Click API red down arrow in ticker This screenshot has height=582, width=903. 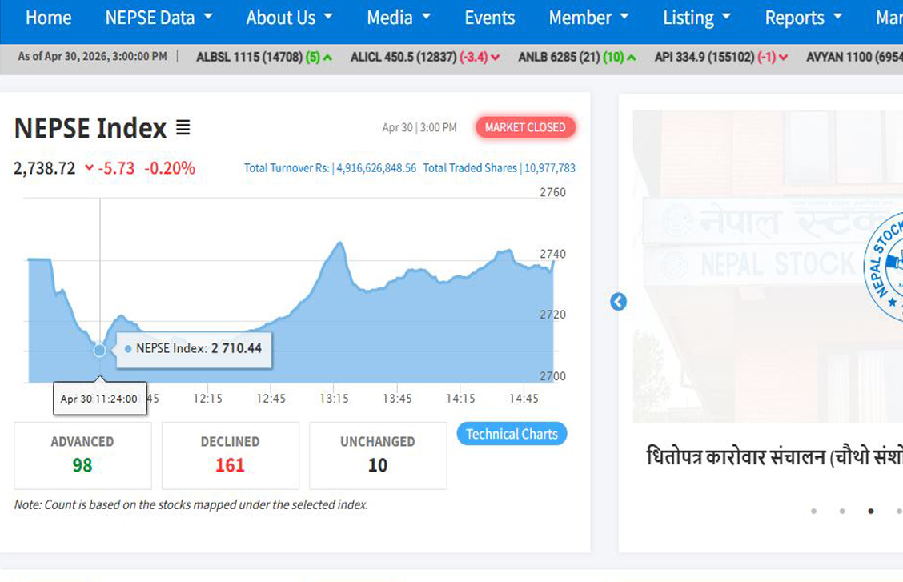tap(783, 58)
